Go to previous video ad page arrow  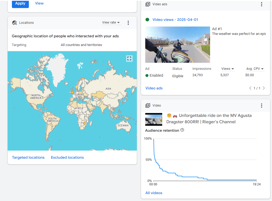(250, 88)
